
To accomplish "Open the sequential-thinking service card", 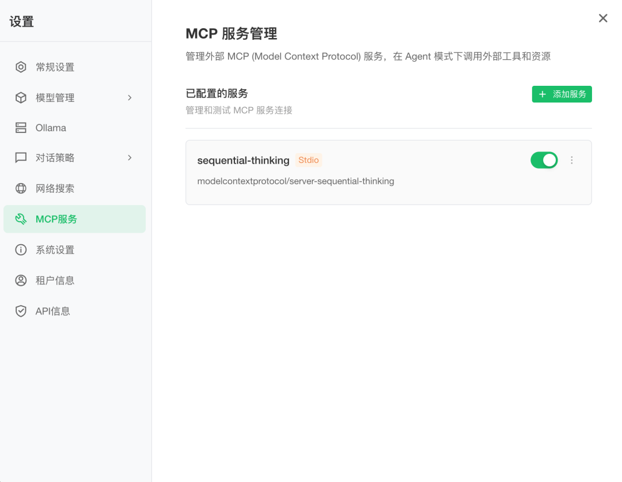I will pyautogui.click(x=388, y=172).
